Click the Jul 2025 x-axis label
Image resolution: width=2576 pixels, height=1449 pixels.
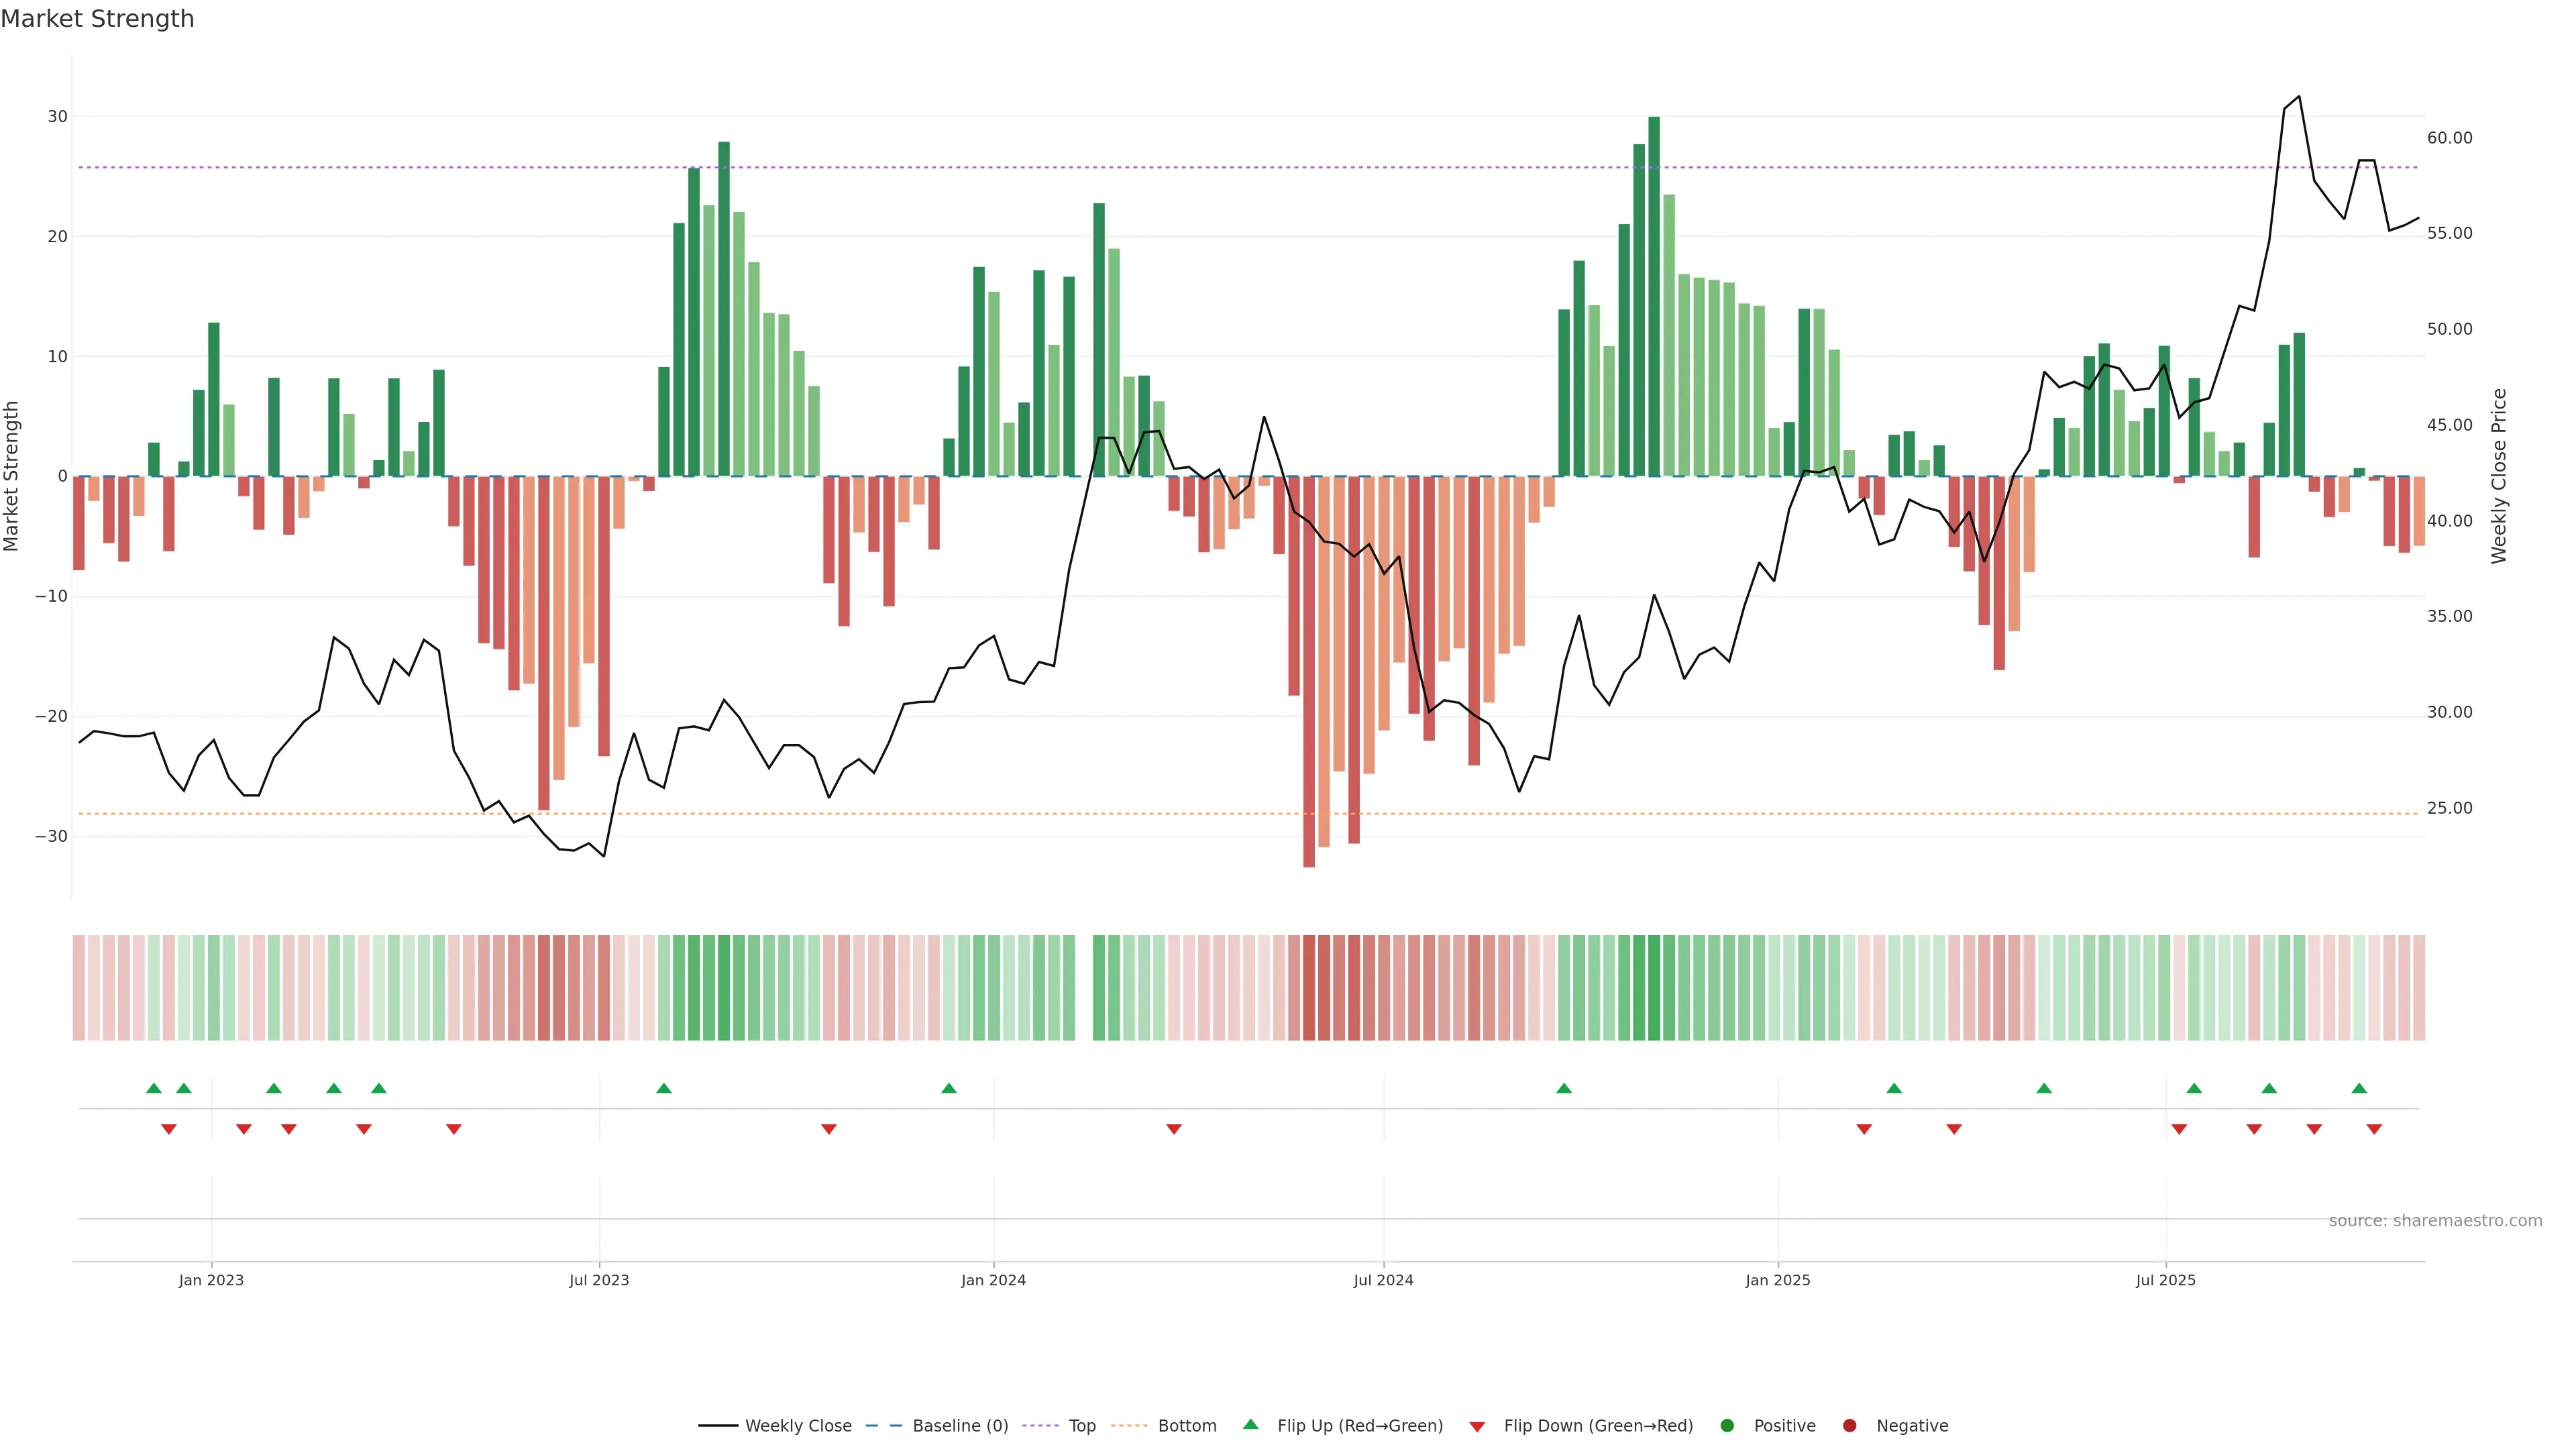(x=2165, y=1280)
